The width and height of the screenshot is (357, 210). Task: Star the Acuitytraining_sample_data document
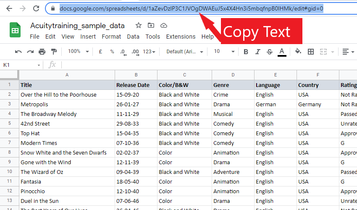click(139, 25)
